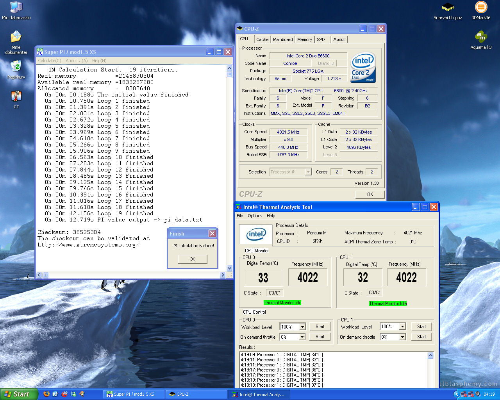Switch to Super PI taskbar button
The image size is (500, 400).
pyautogui.click(x=134, y=394)
